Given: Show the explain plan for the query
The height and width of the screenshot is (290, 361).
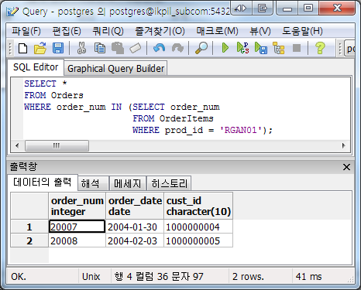Looking at the screenshot, I should (x=279, y=48).
